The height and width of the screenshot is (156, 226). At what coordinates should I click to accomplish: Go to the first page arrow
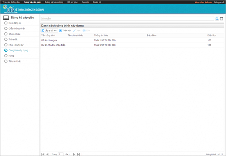pyautogui.click(x=43, y=154)
